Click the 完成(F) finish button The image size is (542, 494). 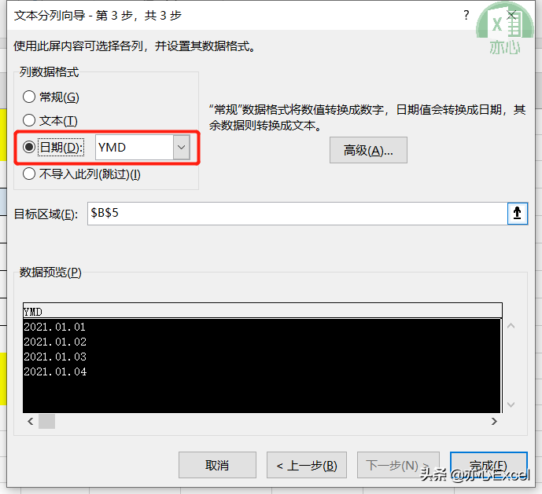tap(489, 465)
